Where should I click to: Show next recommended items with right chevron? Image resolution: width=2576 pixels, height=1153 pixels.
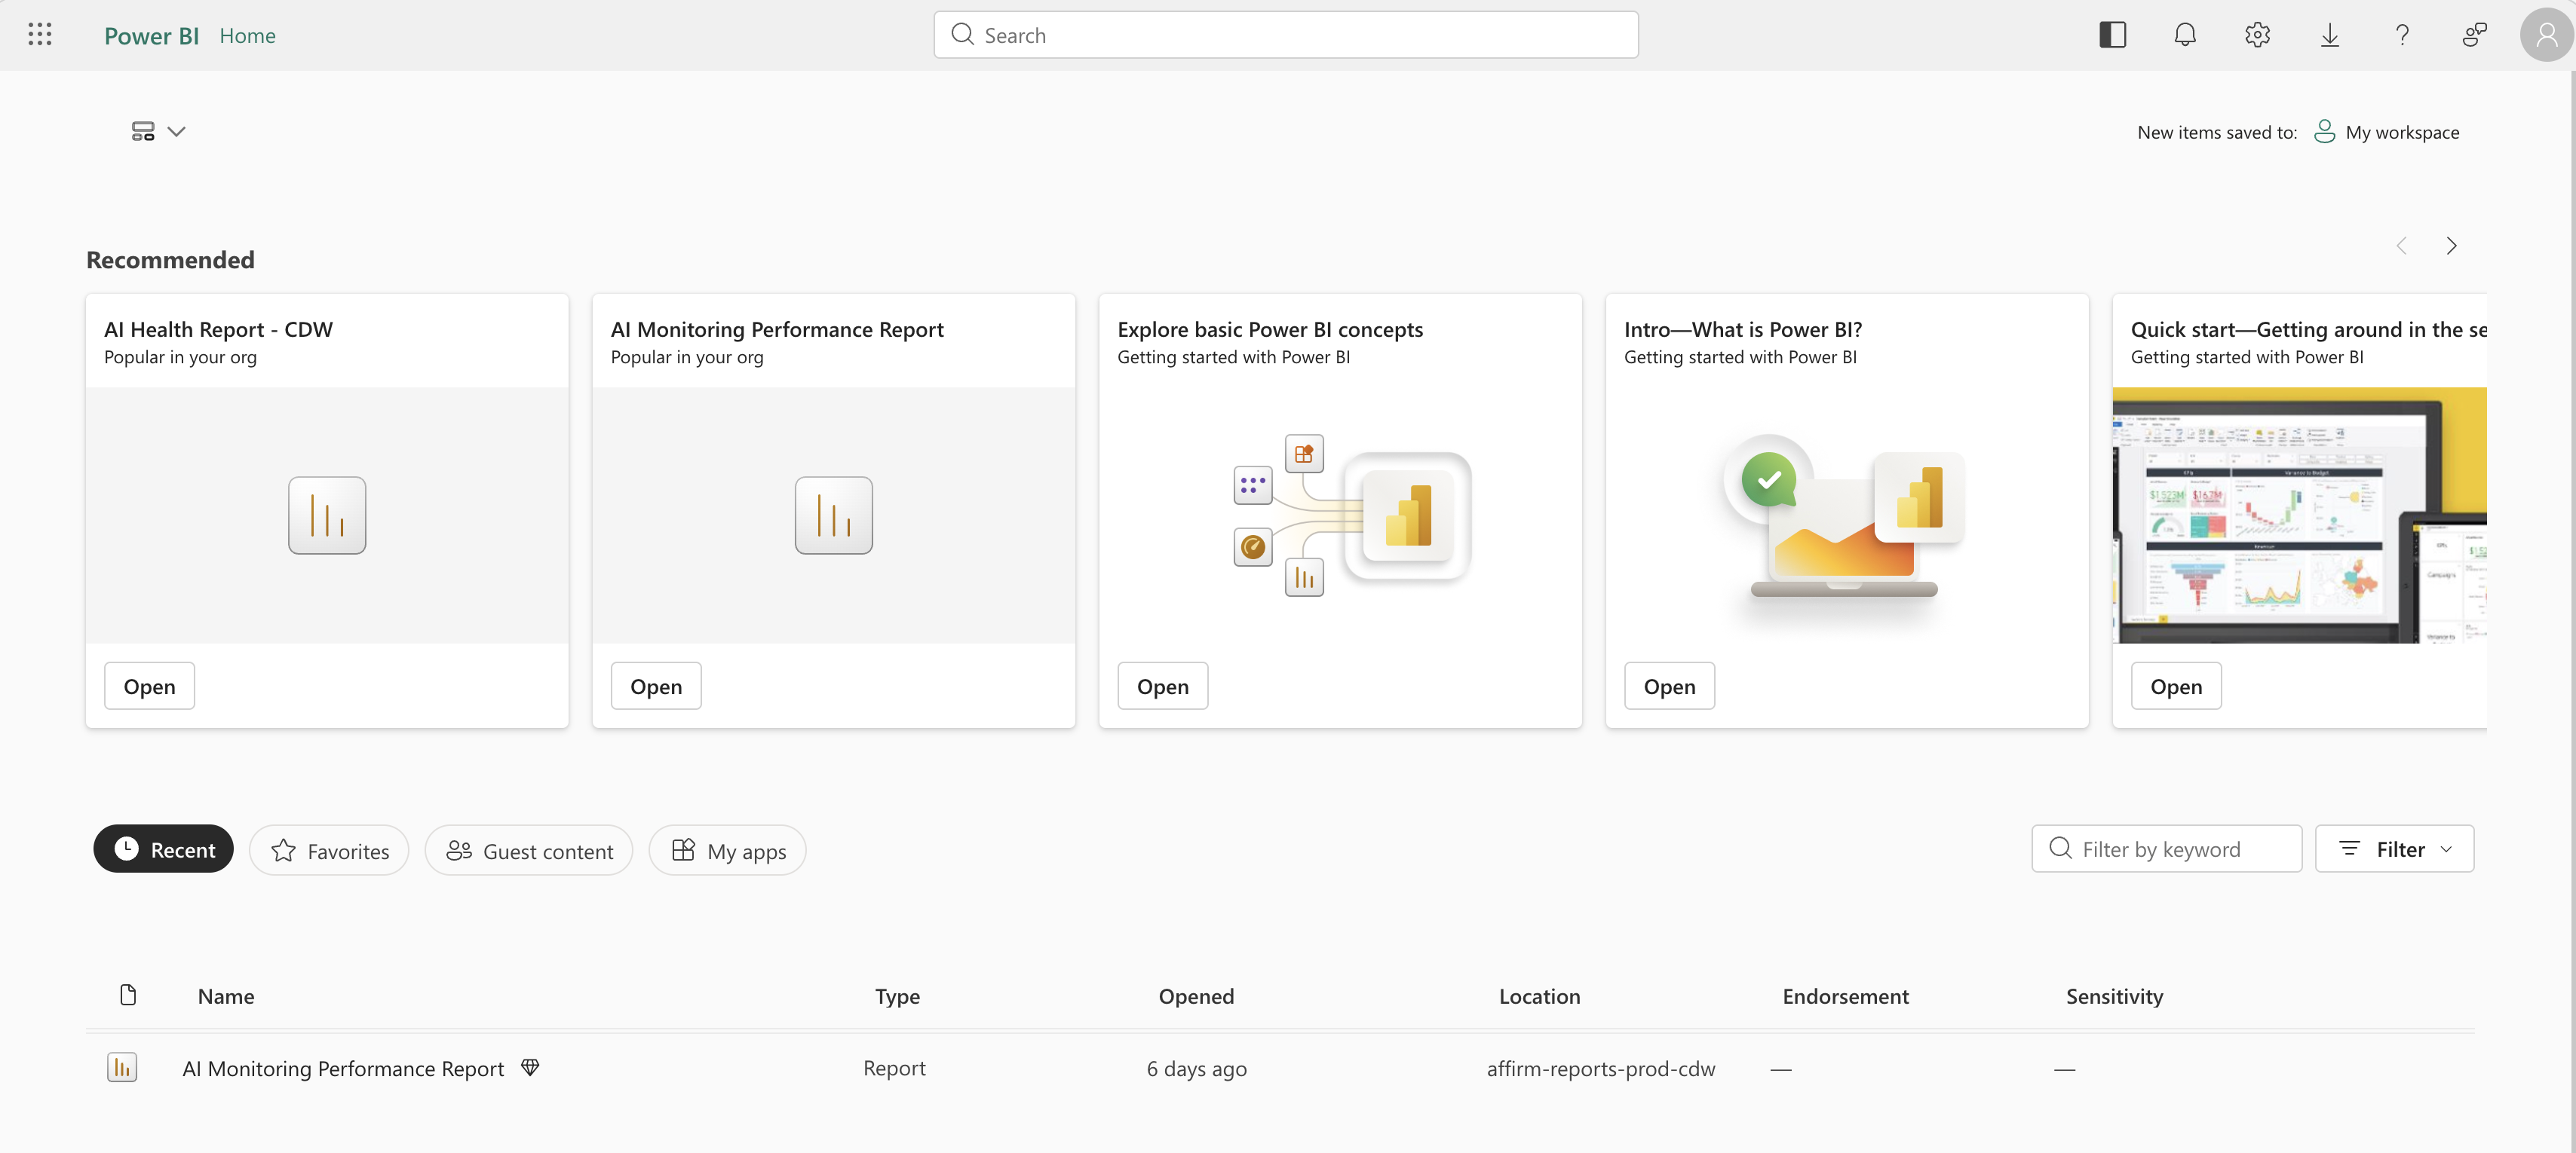click(2451, 246)
